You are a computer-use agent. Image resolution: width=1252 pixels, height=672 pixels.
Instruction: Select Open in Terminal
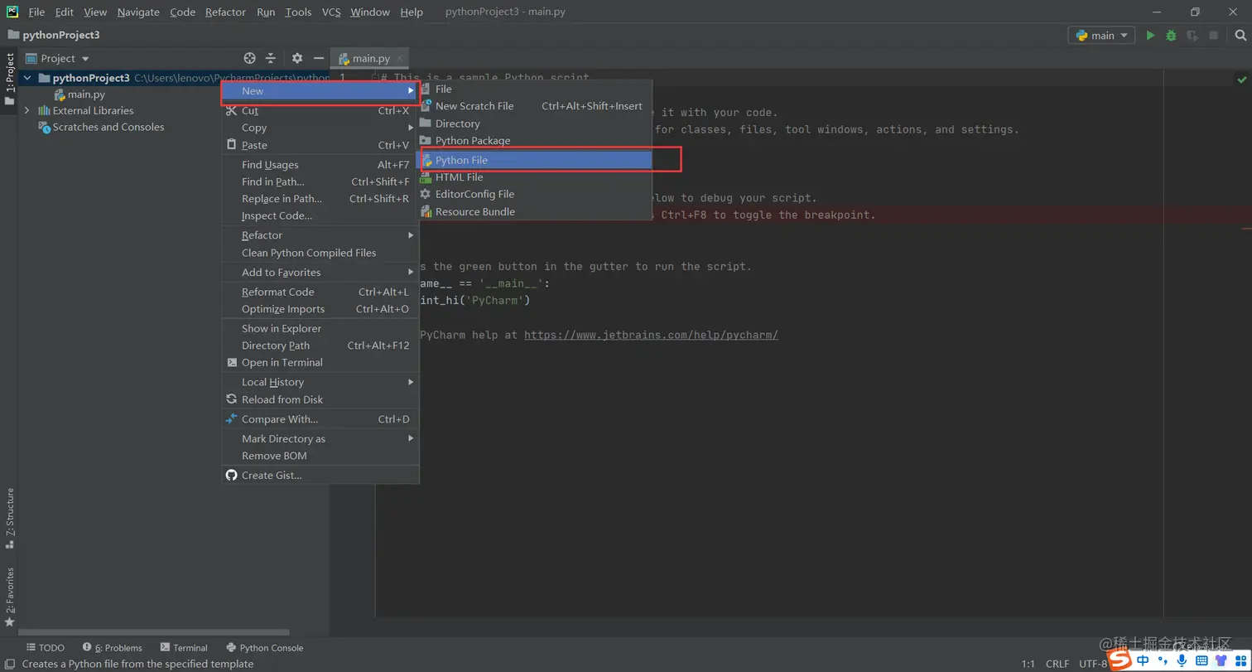tap(320, 362)
